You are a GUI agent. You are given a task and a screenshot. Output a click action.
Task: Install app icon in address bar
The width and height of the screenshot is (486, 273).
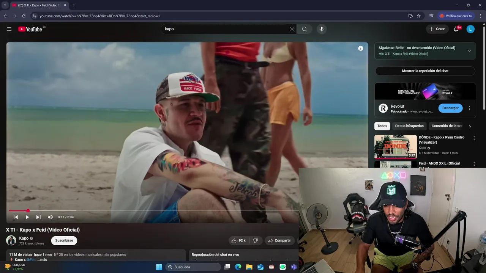tap(410, 16)
